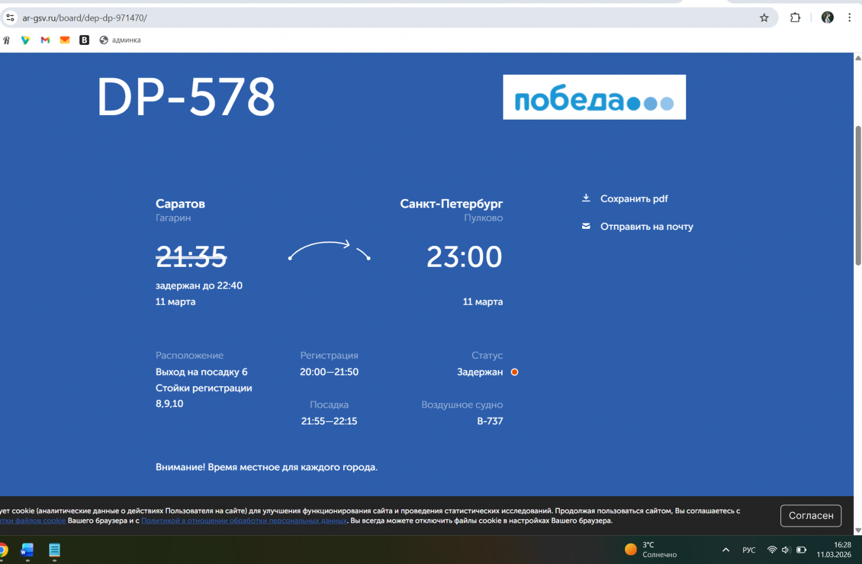This screenshot has height=564, width=862.
Task: Switch the РУС keyboard language indicator
Action: point(749,550)
